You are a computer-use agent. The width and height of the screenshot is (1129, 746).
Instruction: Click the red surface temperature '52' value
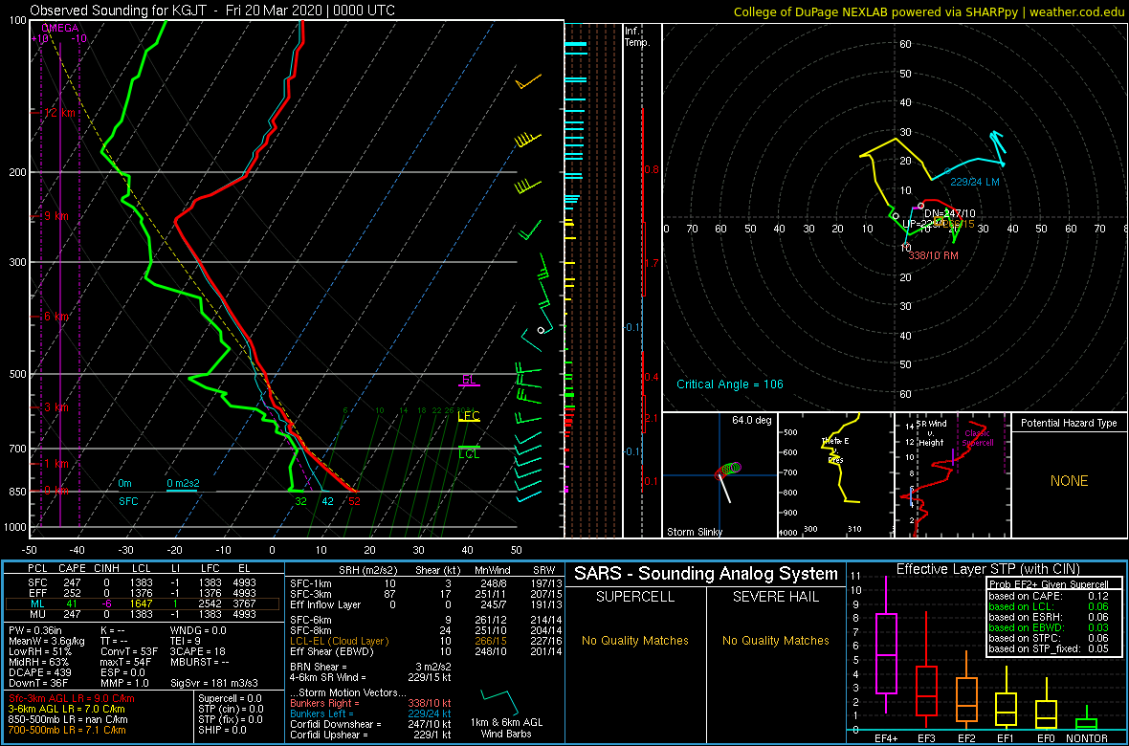point(354,501)
